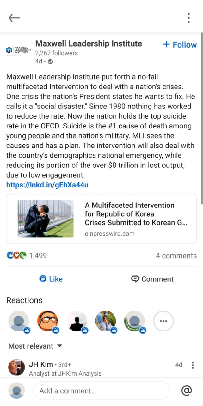This screenshot has width=203, height=406.
Task: Open the post's three-dot overflow menu
Action: (x=188, y=18)
